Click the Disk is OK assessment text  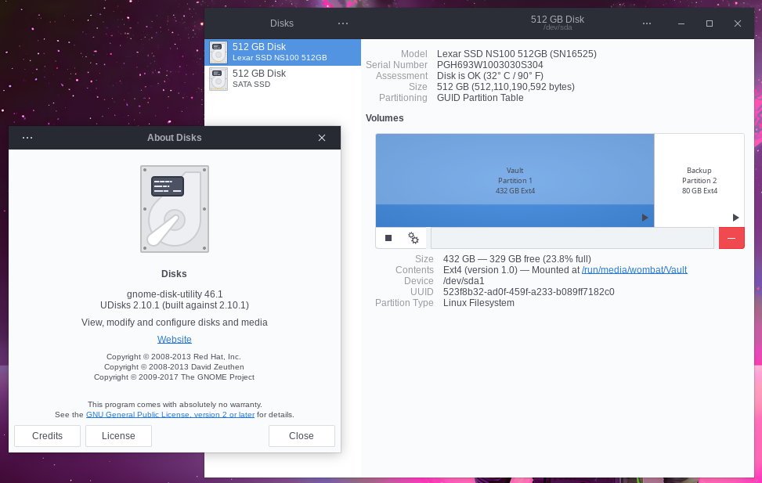[490, 76]
